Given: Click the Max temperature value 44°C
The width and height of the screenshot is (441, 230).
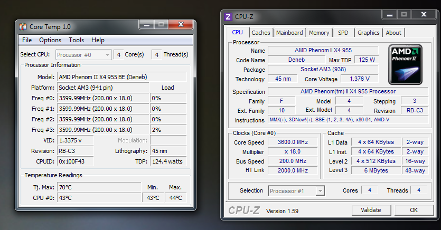Looking at the screenshot, I should (x=175, y=198).
